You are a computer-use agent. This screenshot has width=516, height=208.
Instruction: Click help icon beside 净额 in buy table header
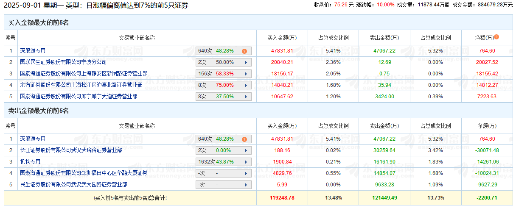pyautogui.click(x=496, y=37)
